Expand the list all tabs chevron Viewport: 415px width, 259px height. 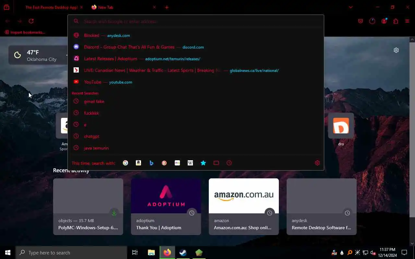click(x=350, y=7)
